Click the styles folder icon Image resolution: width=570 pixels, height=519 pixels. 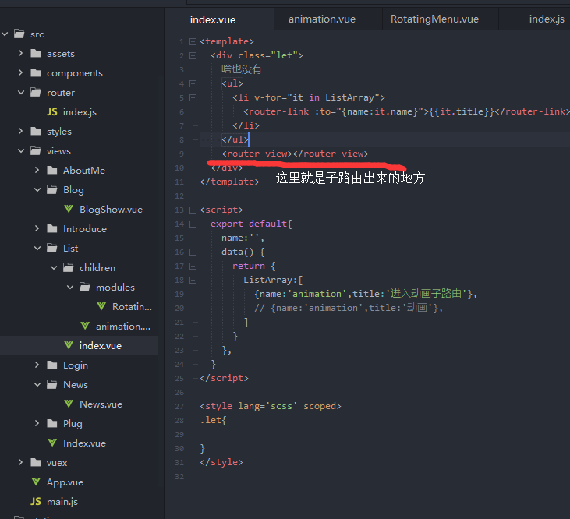coord(36,131)
